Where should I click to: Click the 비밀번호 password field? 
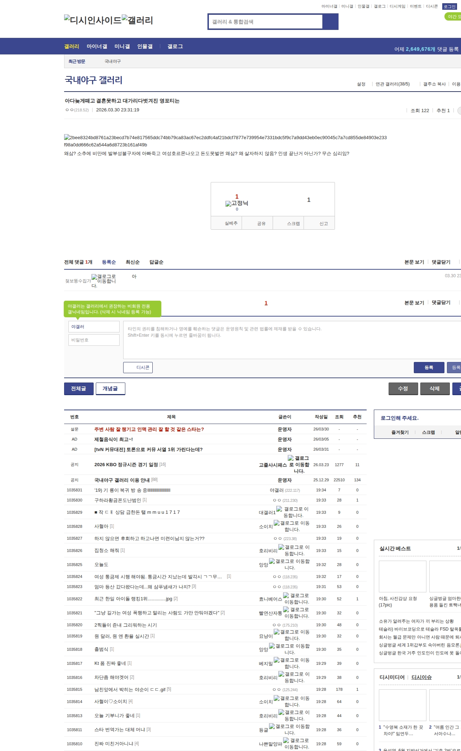click(x=94, y=340)
